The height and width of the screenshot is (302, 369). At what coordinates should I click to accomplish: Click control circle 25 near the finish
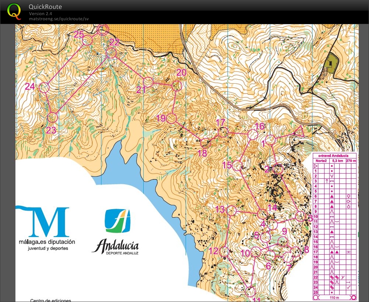(87, 40)
